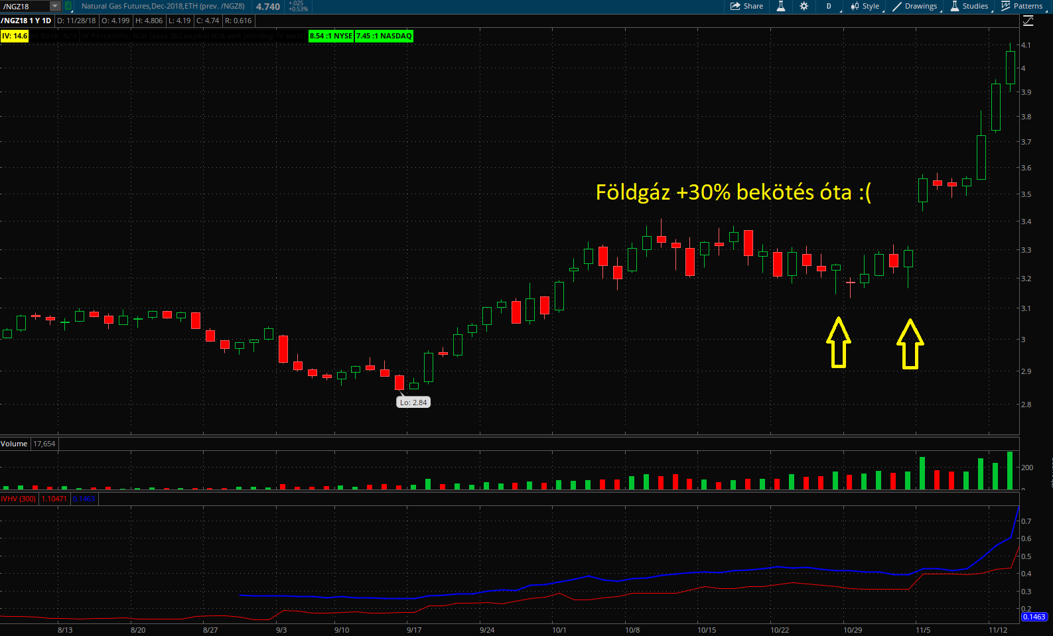Click the +0.53% change value in header
This screenshot has width=1053, height=636.
tap(299, 9)
